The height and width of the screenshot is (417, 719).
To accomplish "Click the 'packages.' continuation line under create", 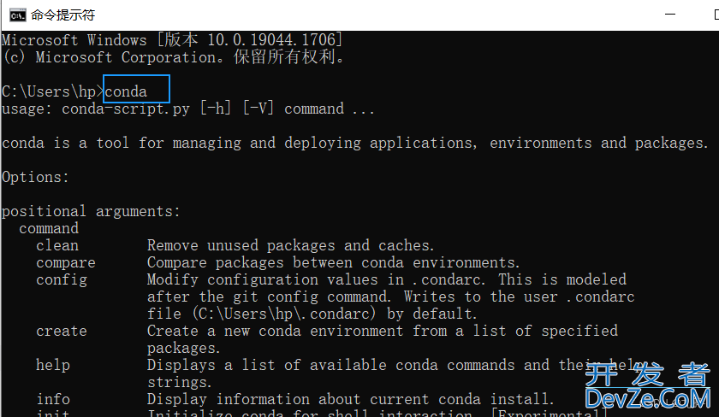I will pyautogui.click(x=183, y=349).
